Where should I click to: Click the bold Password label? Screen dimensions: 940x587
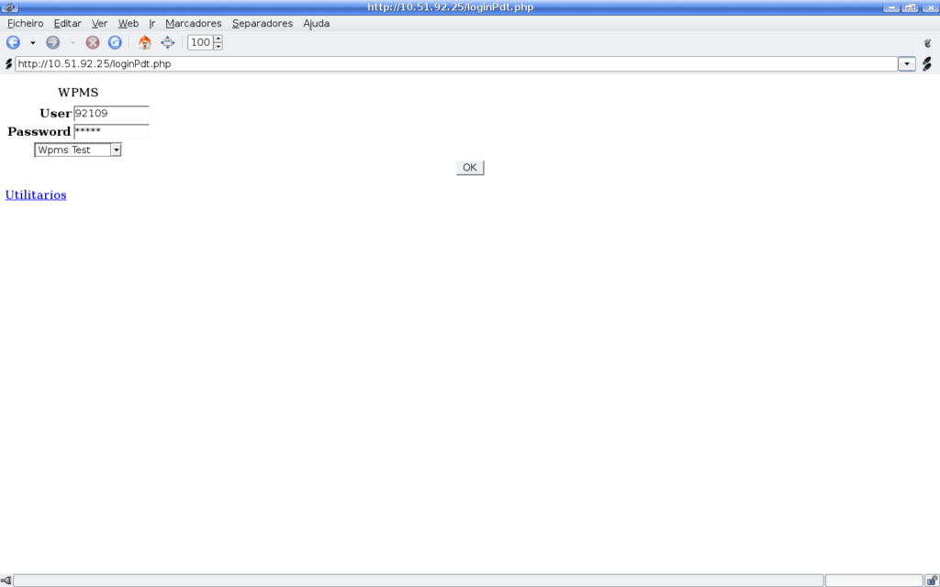39,132
